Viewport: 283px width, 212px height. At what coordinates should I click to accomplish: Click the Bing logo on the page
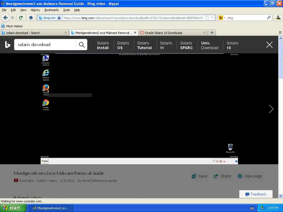[x=7, y=45]
